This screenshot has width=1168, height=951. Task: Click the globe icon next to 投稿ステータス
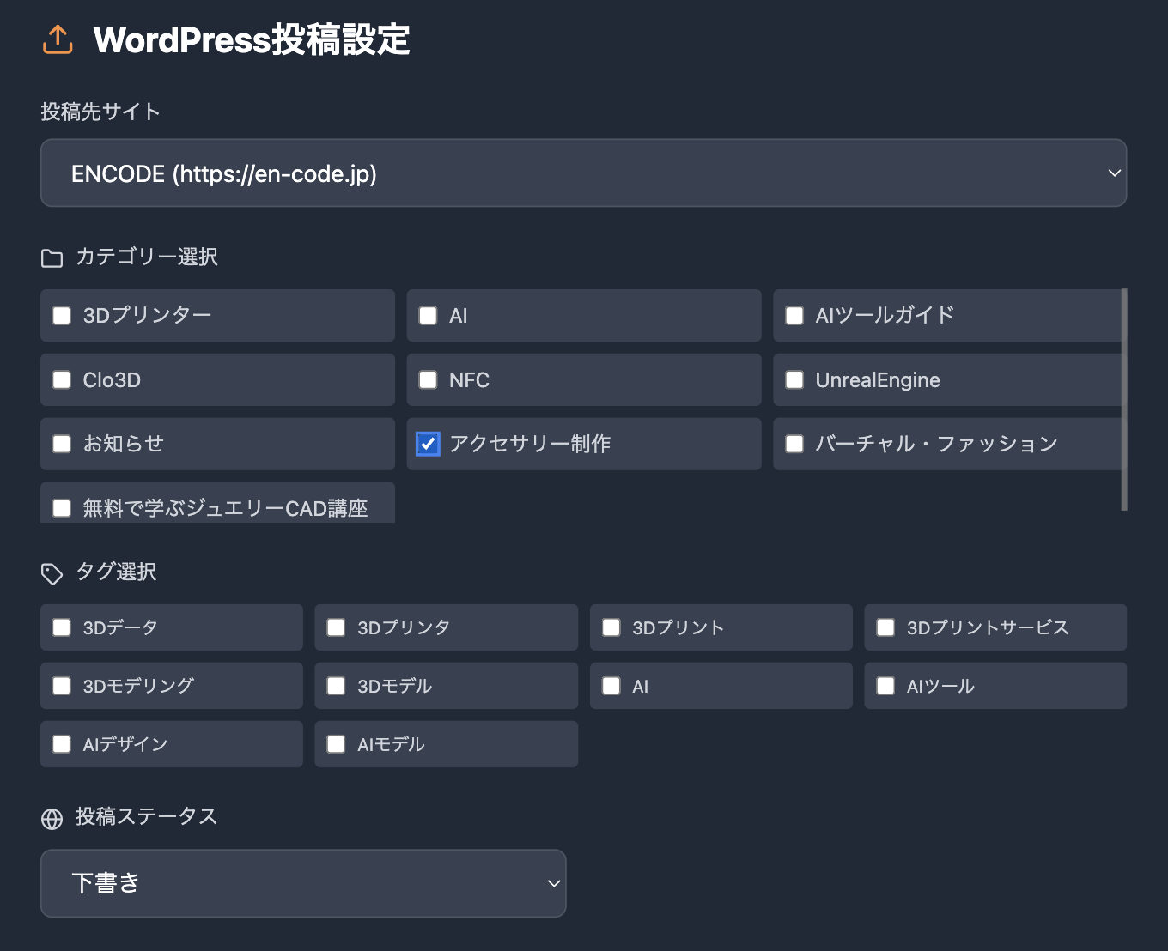click(52, 819)
